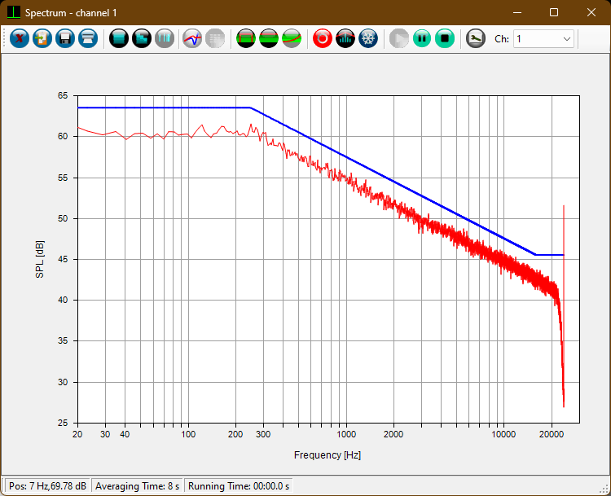Click the red X close-measurement icon
This screenshot has width=611, height=496.
click(20, 38)
